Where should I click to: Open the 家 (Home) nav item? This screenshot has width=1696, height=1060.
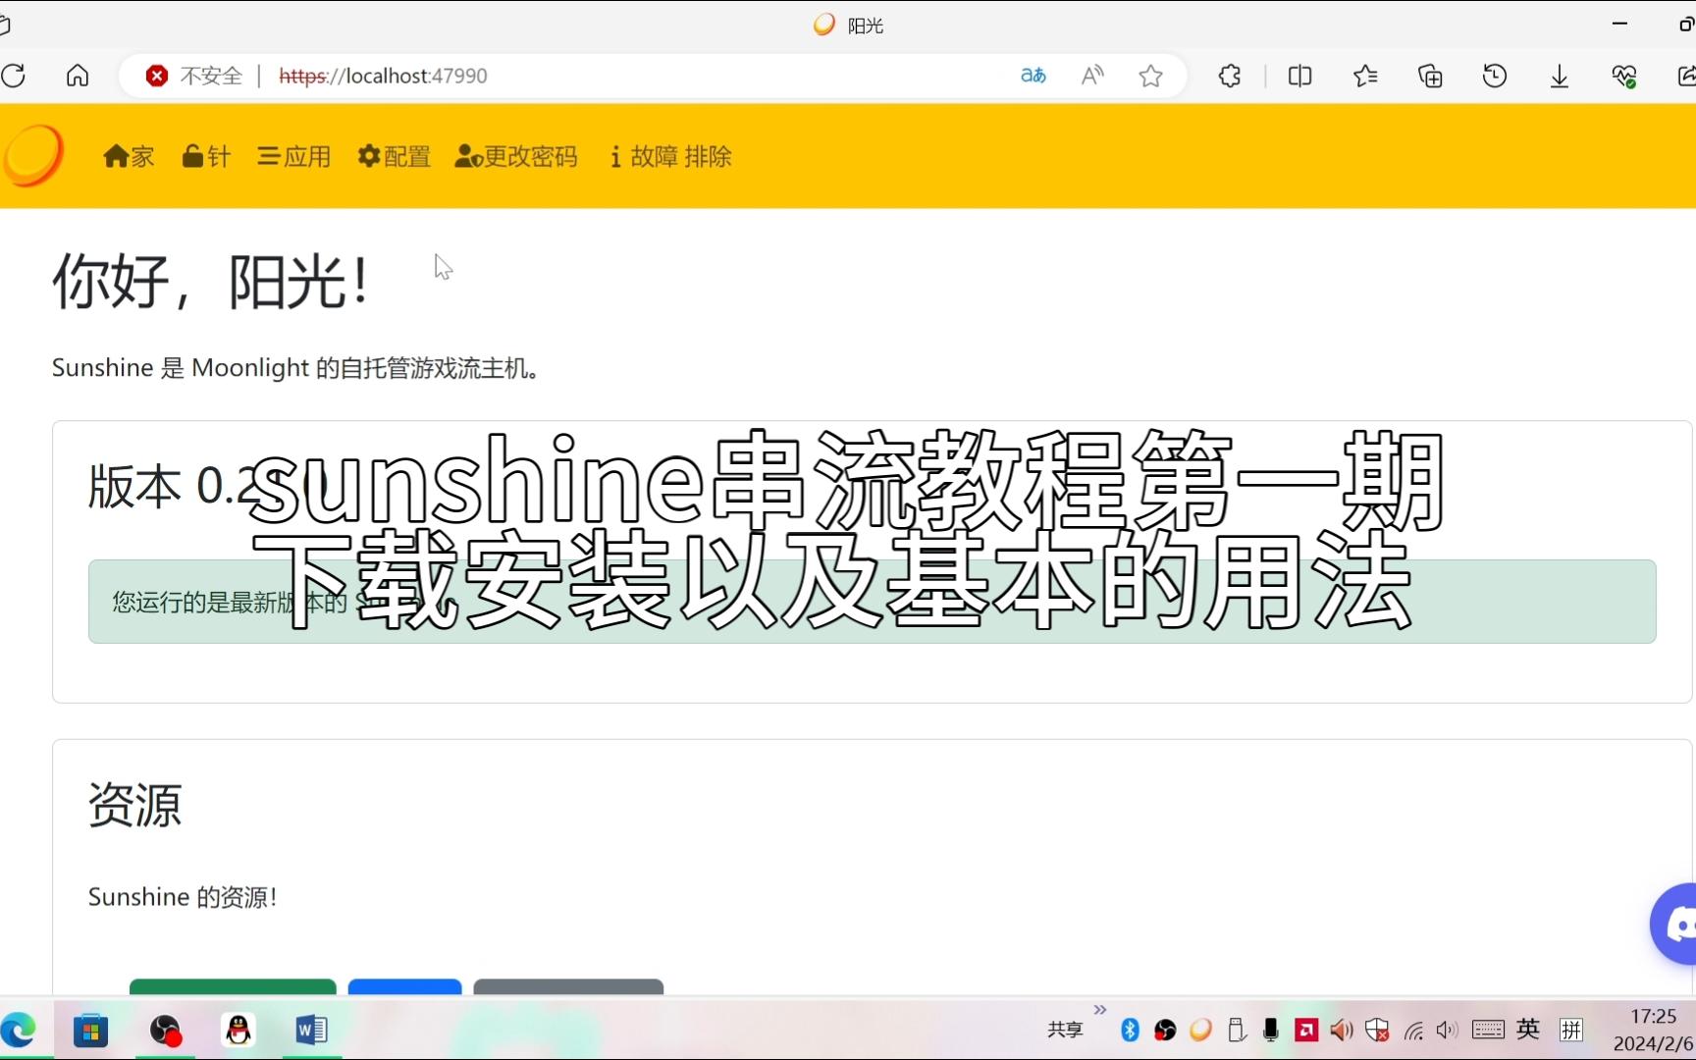[129, 156]
